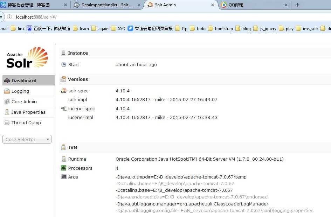
Task: Click the solr-impl version value text
Action: (x=166, y=99)
